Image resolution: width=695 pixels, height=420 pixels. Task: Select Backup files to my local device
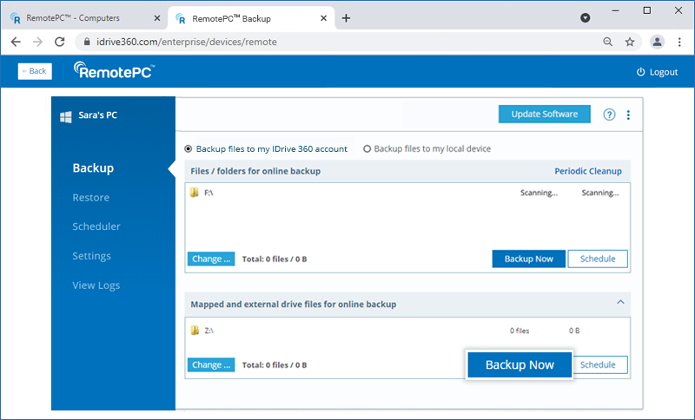[x=367, y=148]
